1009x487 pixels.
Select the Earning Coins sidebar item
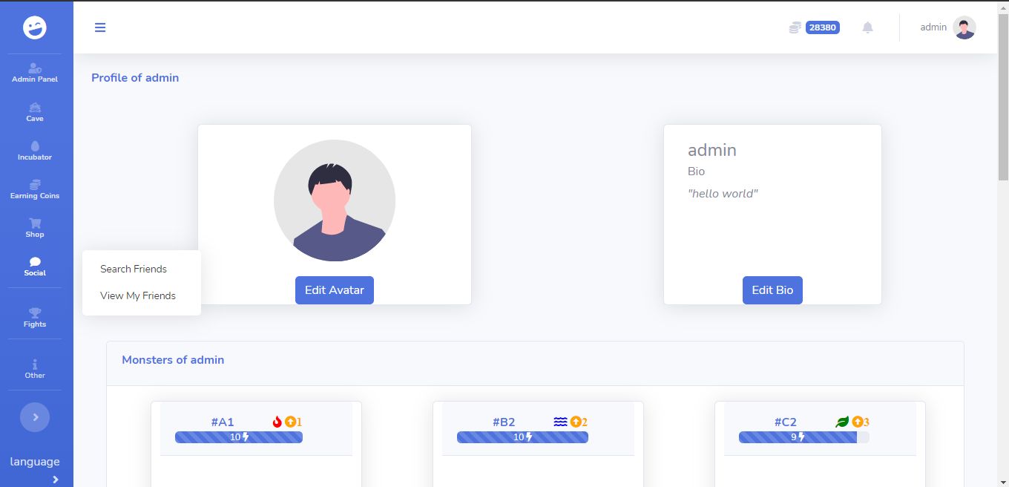click(35, 189)
